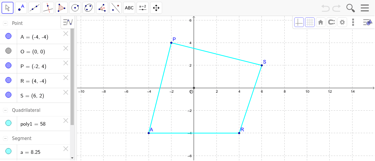
Task: Collapse the Point group
Action: (5, 23)
